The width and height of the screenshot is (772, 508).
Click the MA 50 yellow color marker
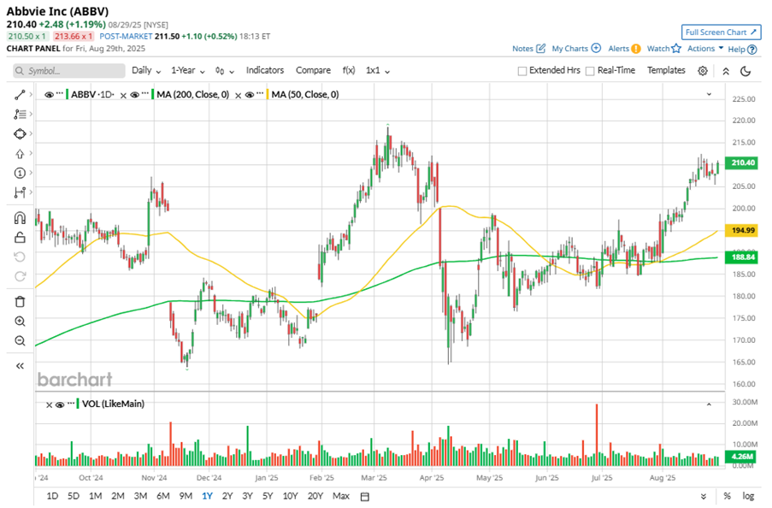(x=268, y=95)
